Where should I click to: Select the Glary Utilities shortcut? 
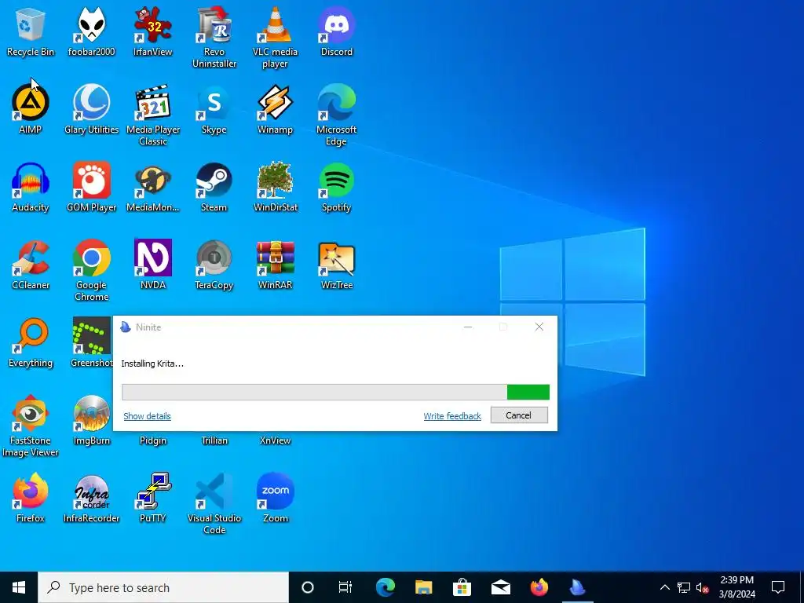coord(91,108)
